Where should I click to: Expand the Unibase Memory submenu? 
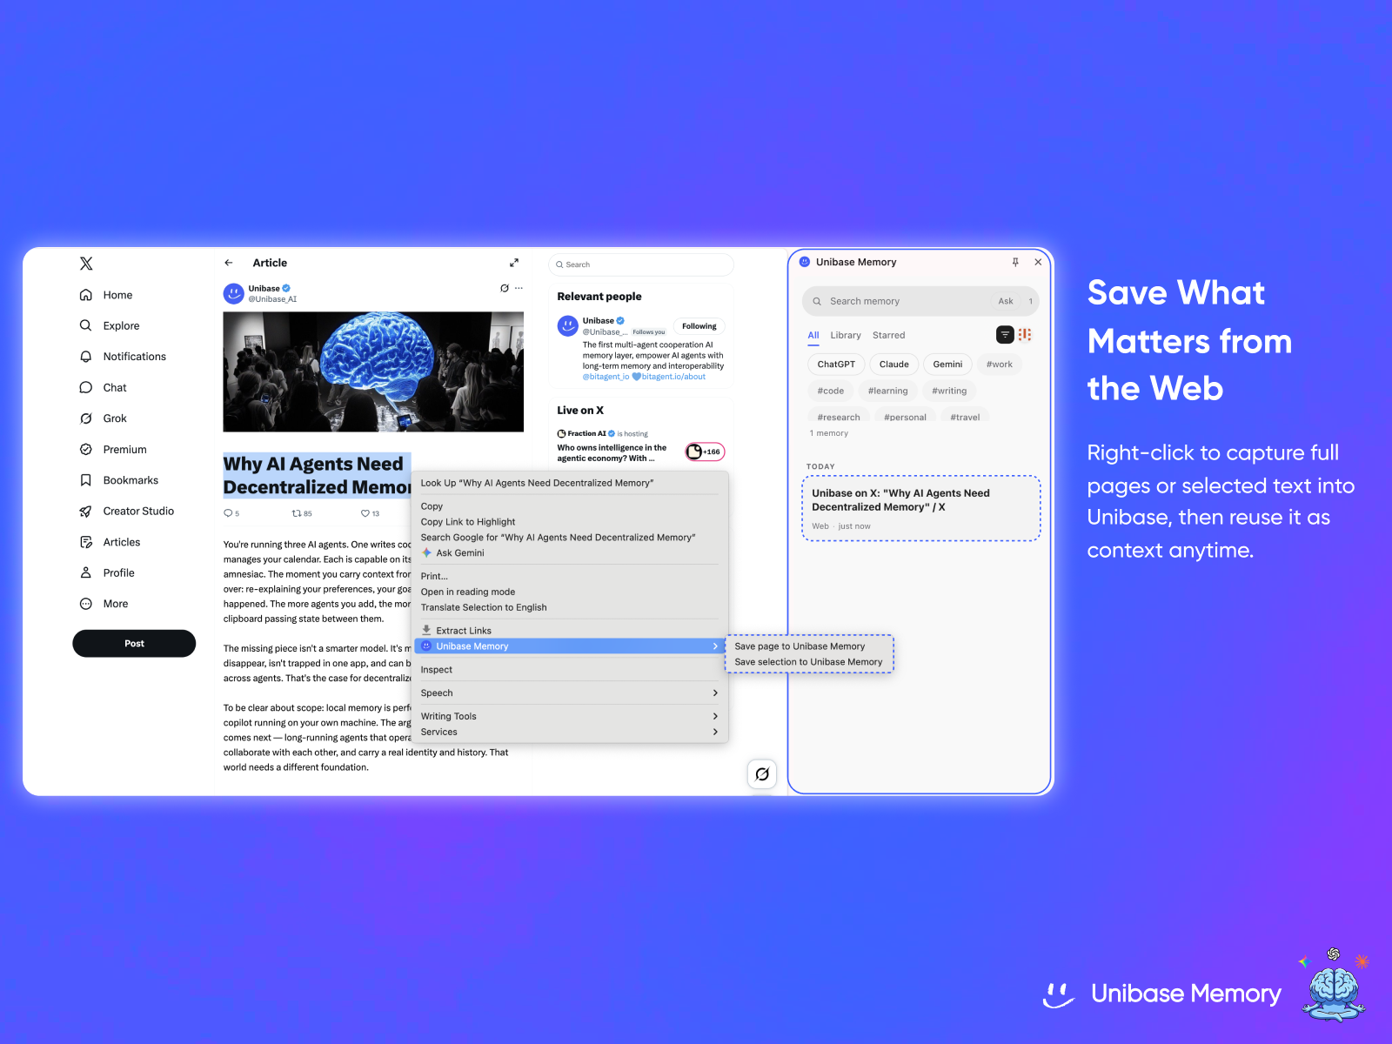[x=570, y=646]
